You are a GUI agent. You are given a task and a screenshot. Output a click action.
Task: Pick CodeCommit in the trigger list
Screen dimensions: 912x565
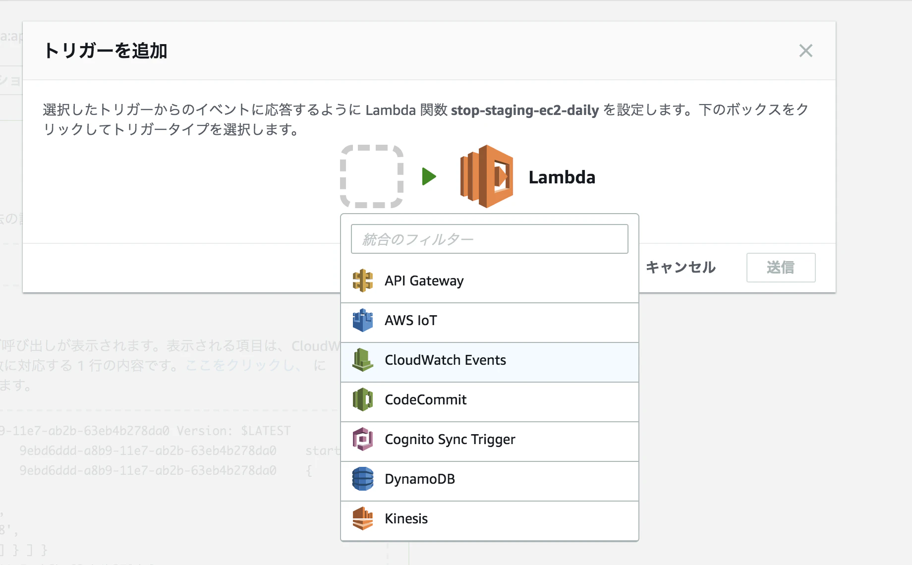click(x=490, y=402)
